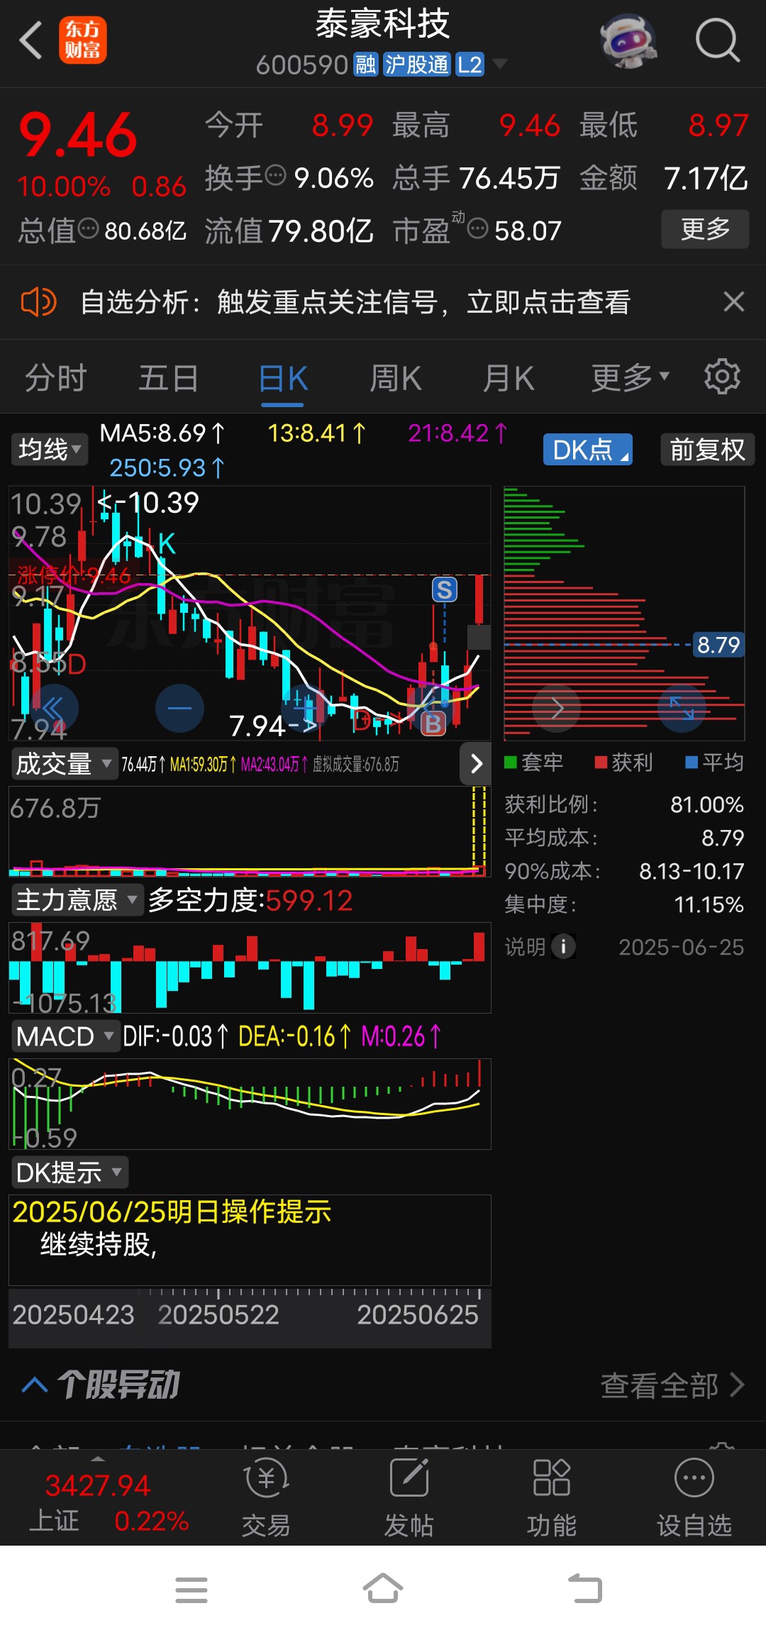The image size is (766, 1635).
Task: Switch to 五日 tab
Action: point(168,377)
